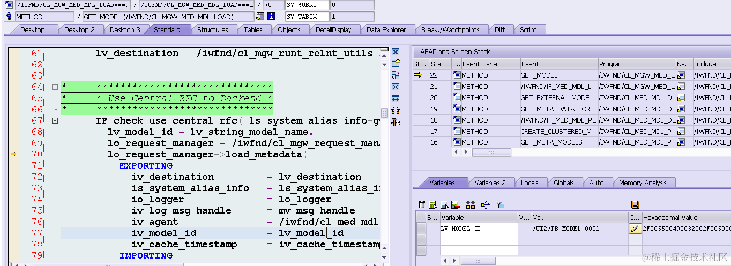Click the method icon of stack level 17

click(x=457, y=132)
